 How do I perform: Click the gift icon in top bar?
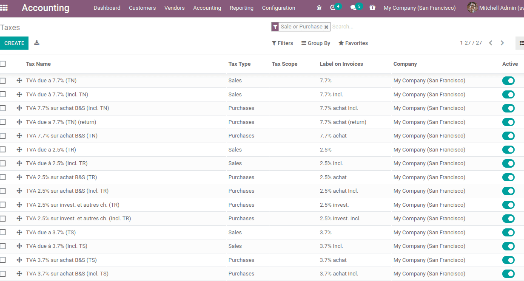point(373,8)
